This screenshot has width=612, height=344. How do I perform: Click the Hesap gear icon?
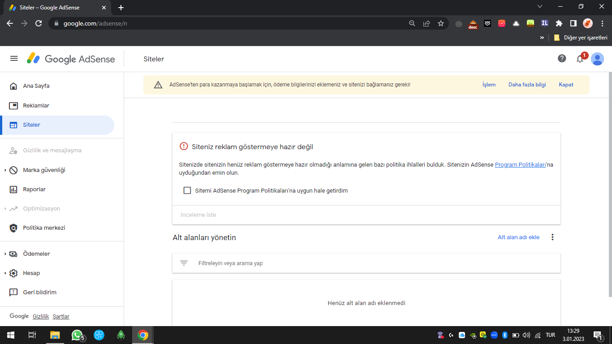click(14, 273)
